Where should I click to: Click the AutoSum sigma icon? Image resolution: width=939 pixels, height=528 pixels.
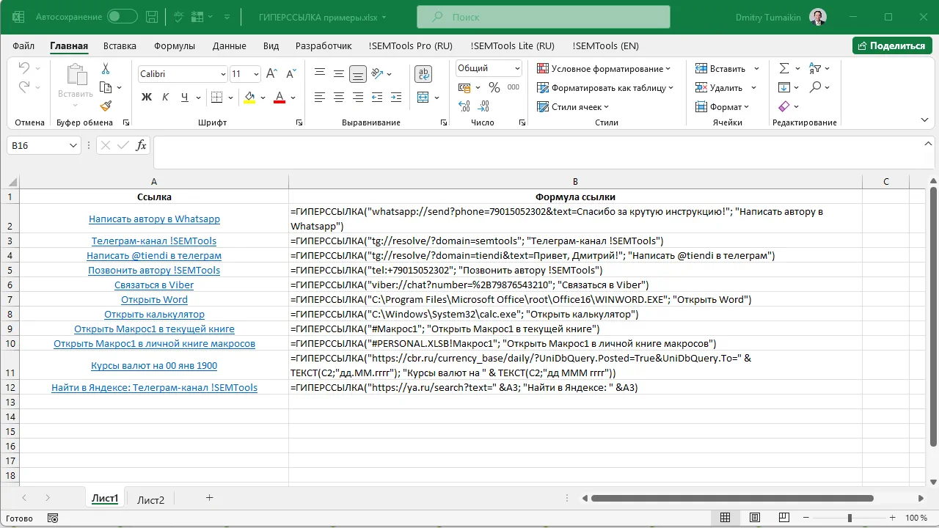click(x=784, y=68)
